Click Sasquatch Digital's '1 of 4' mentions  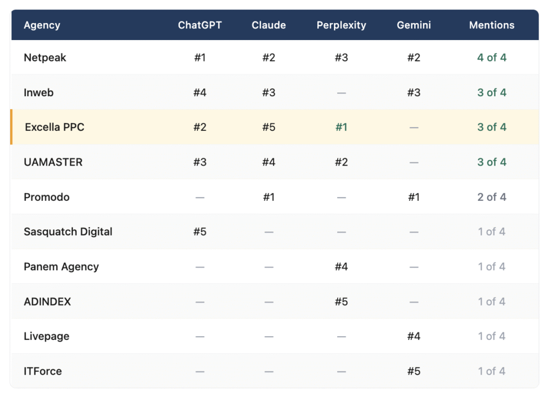click(x=492, y=232)
